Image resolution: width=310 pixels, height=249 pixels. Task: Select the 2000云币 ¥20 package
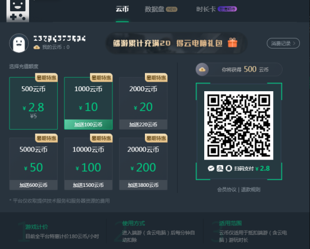(143, 104)
